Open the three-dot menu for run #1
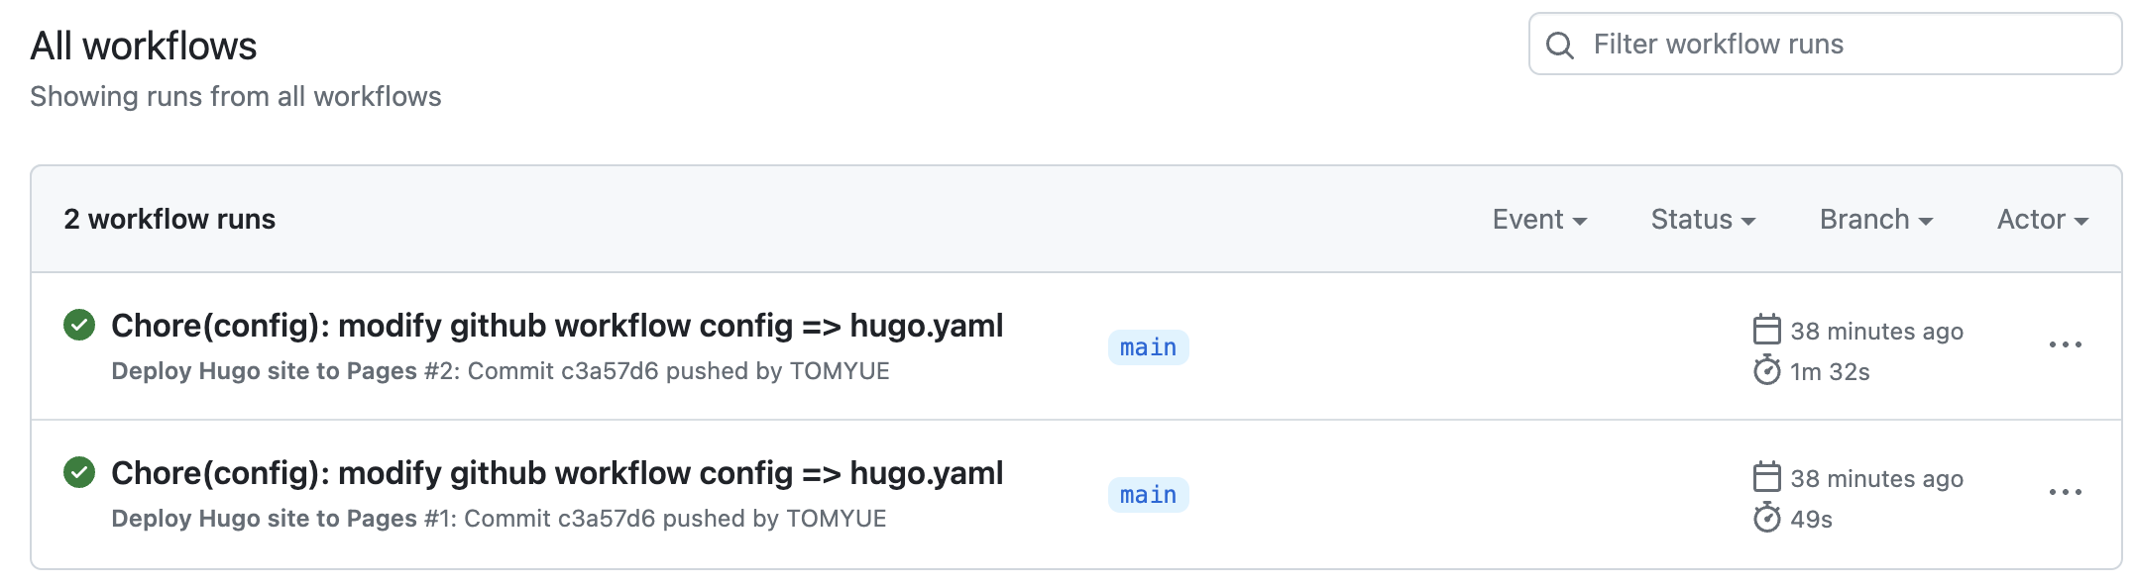This screenshot has width=2135, height=586. [2065, 492]
